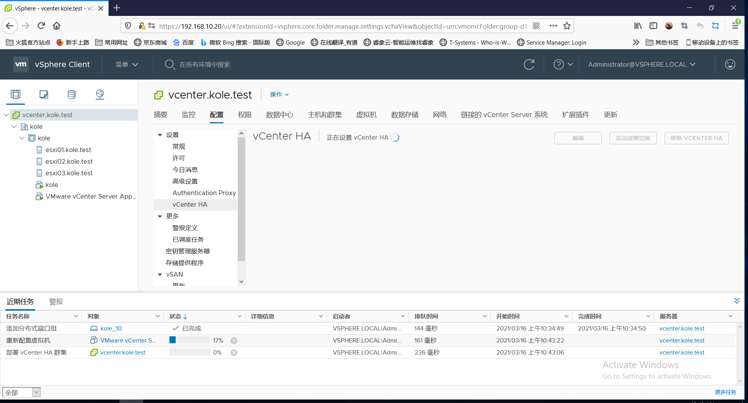Click the 启动故障切换 button
The width and height of the screenshot is (748, 403).
633,138
